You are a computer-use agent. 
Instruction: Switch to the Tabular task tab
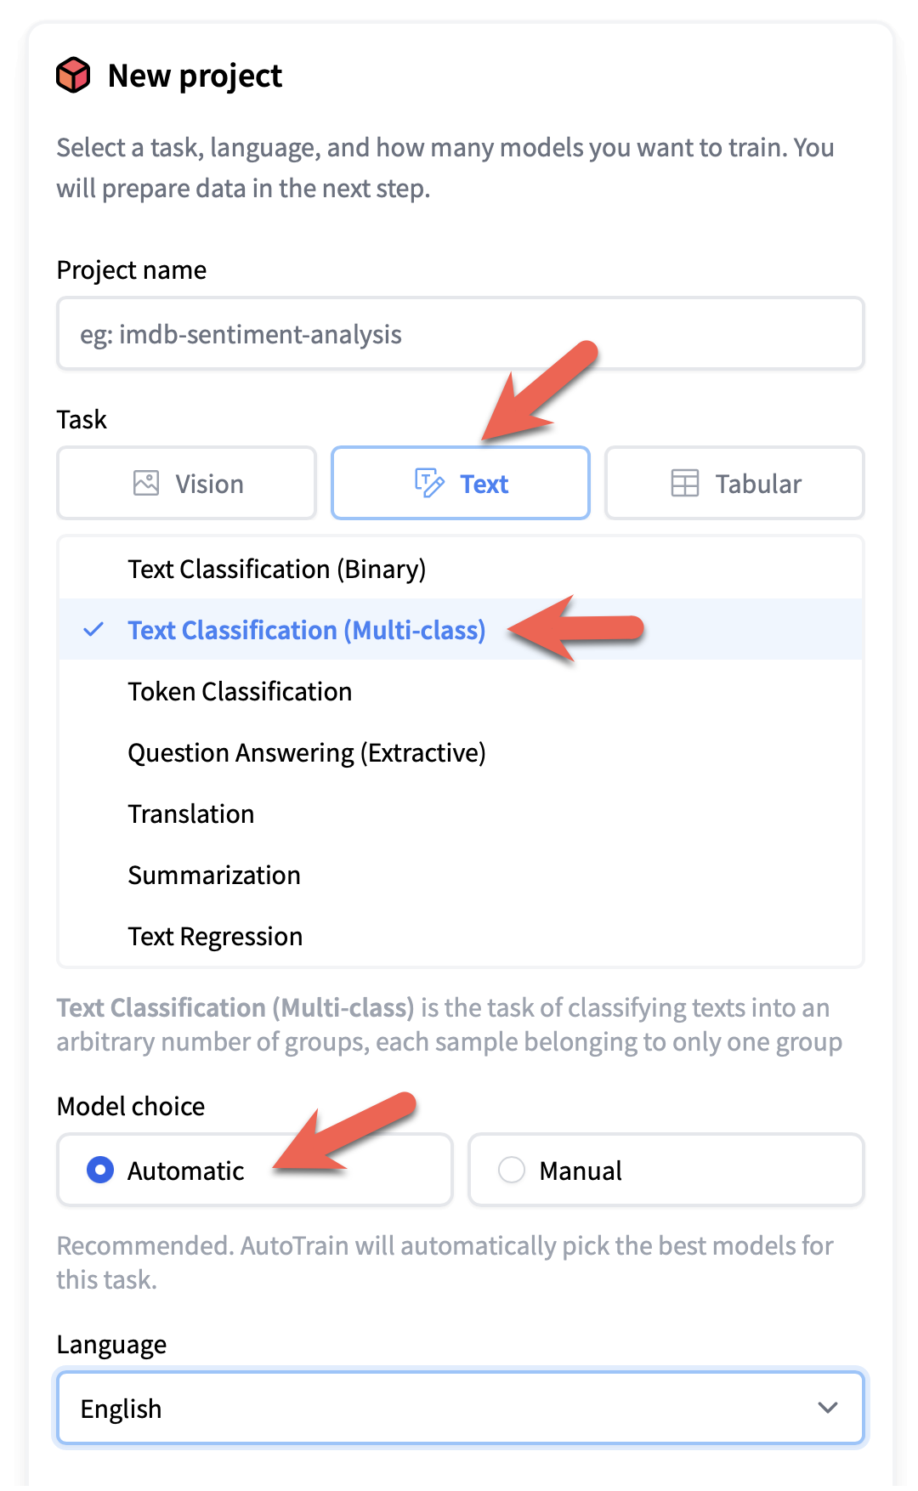(733, 483)
